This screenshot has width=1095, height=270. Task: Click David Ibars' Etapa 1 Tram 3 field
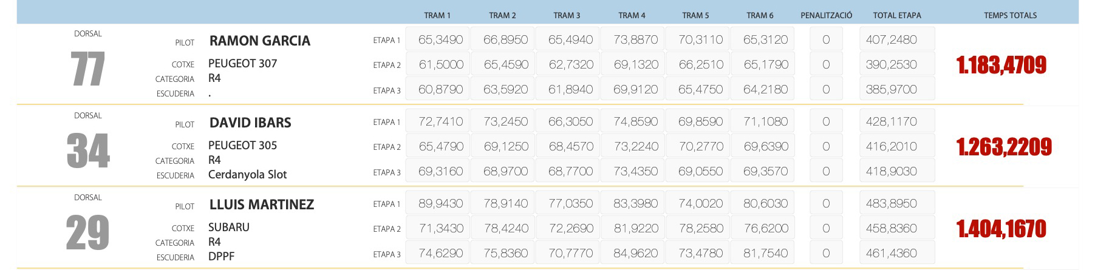pos(570,121)
